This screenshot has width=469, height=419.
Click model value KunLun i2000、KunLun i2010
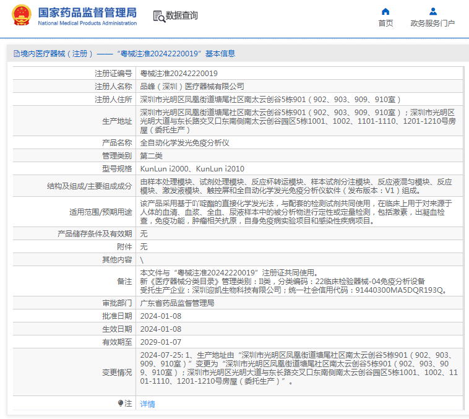tap(192, 169)
